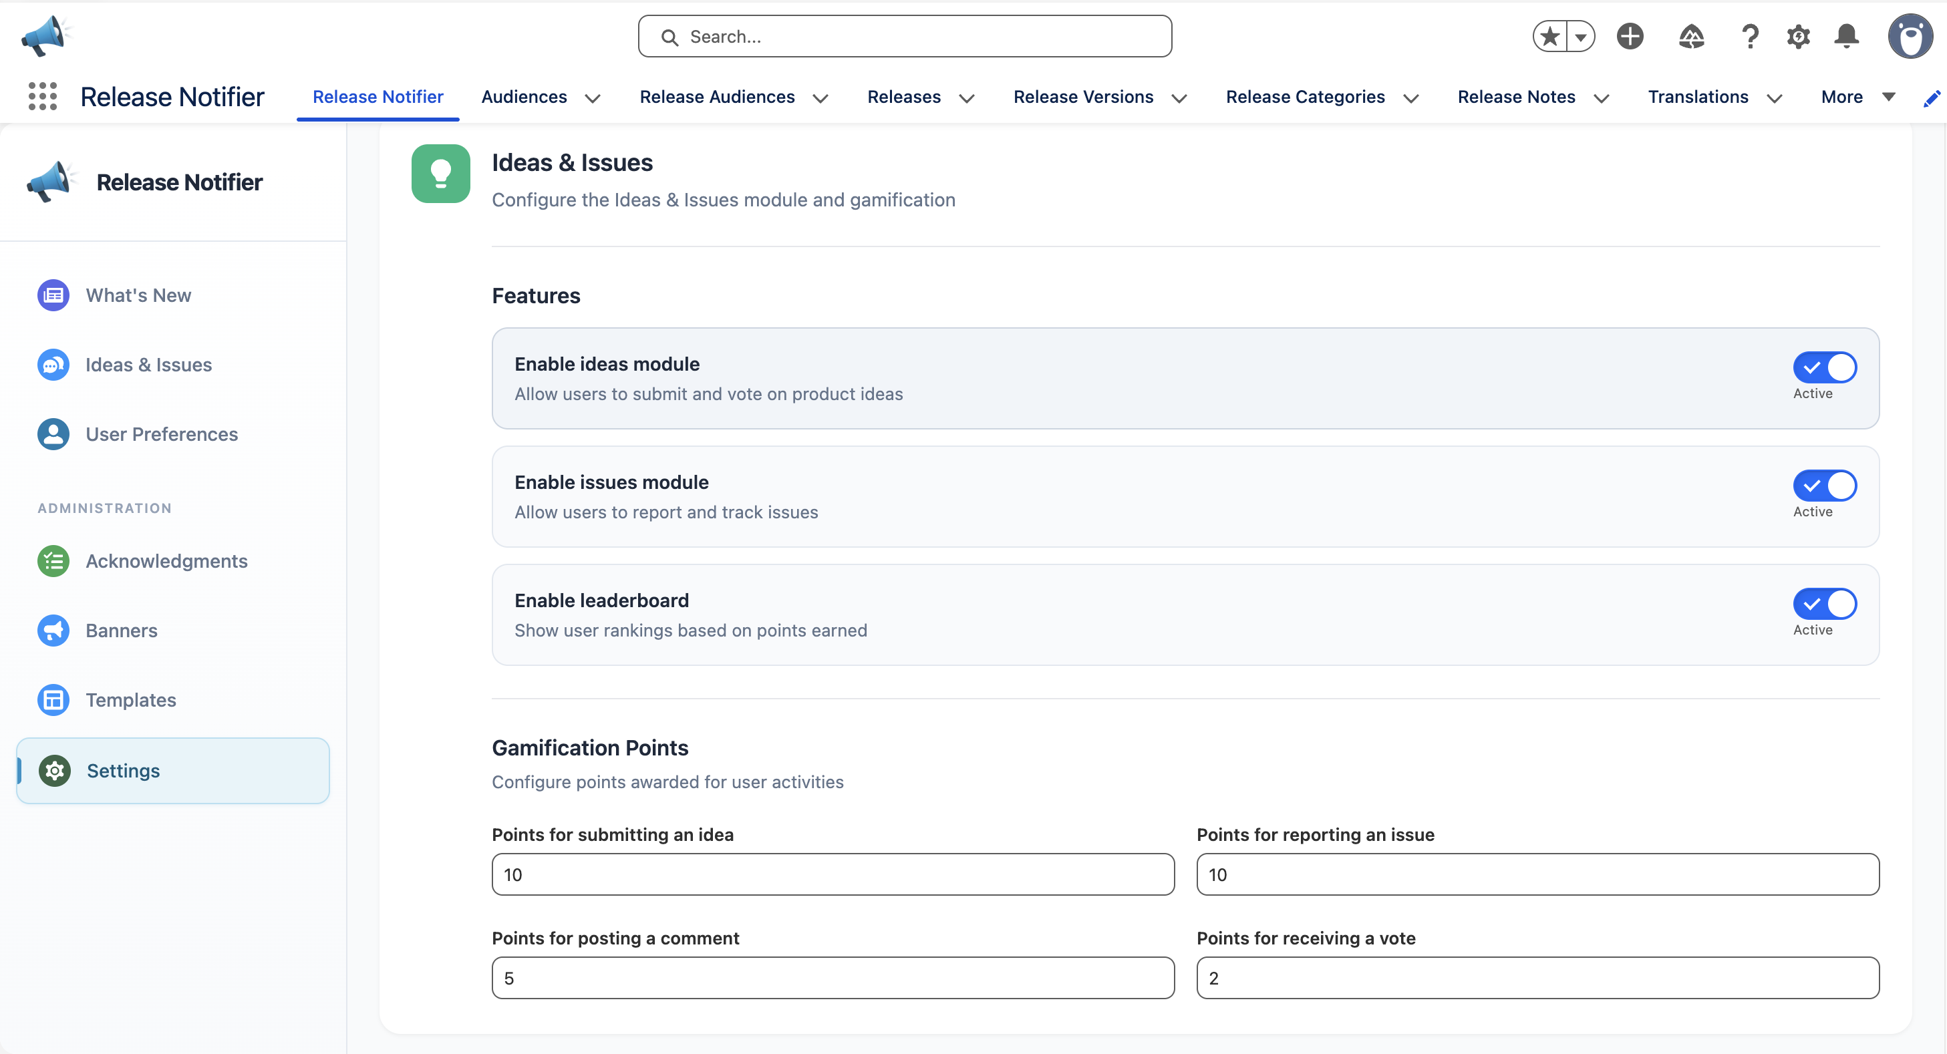Expand the Release Categories chevron

tap(1410, 98)
